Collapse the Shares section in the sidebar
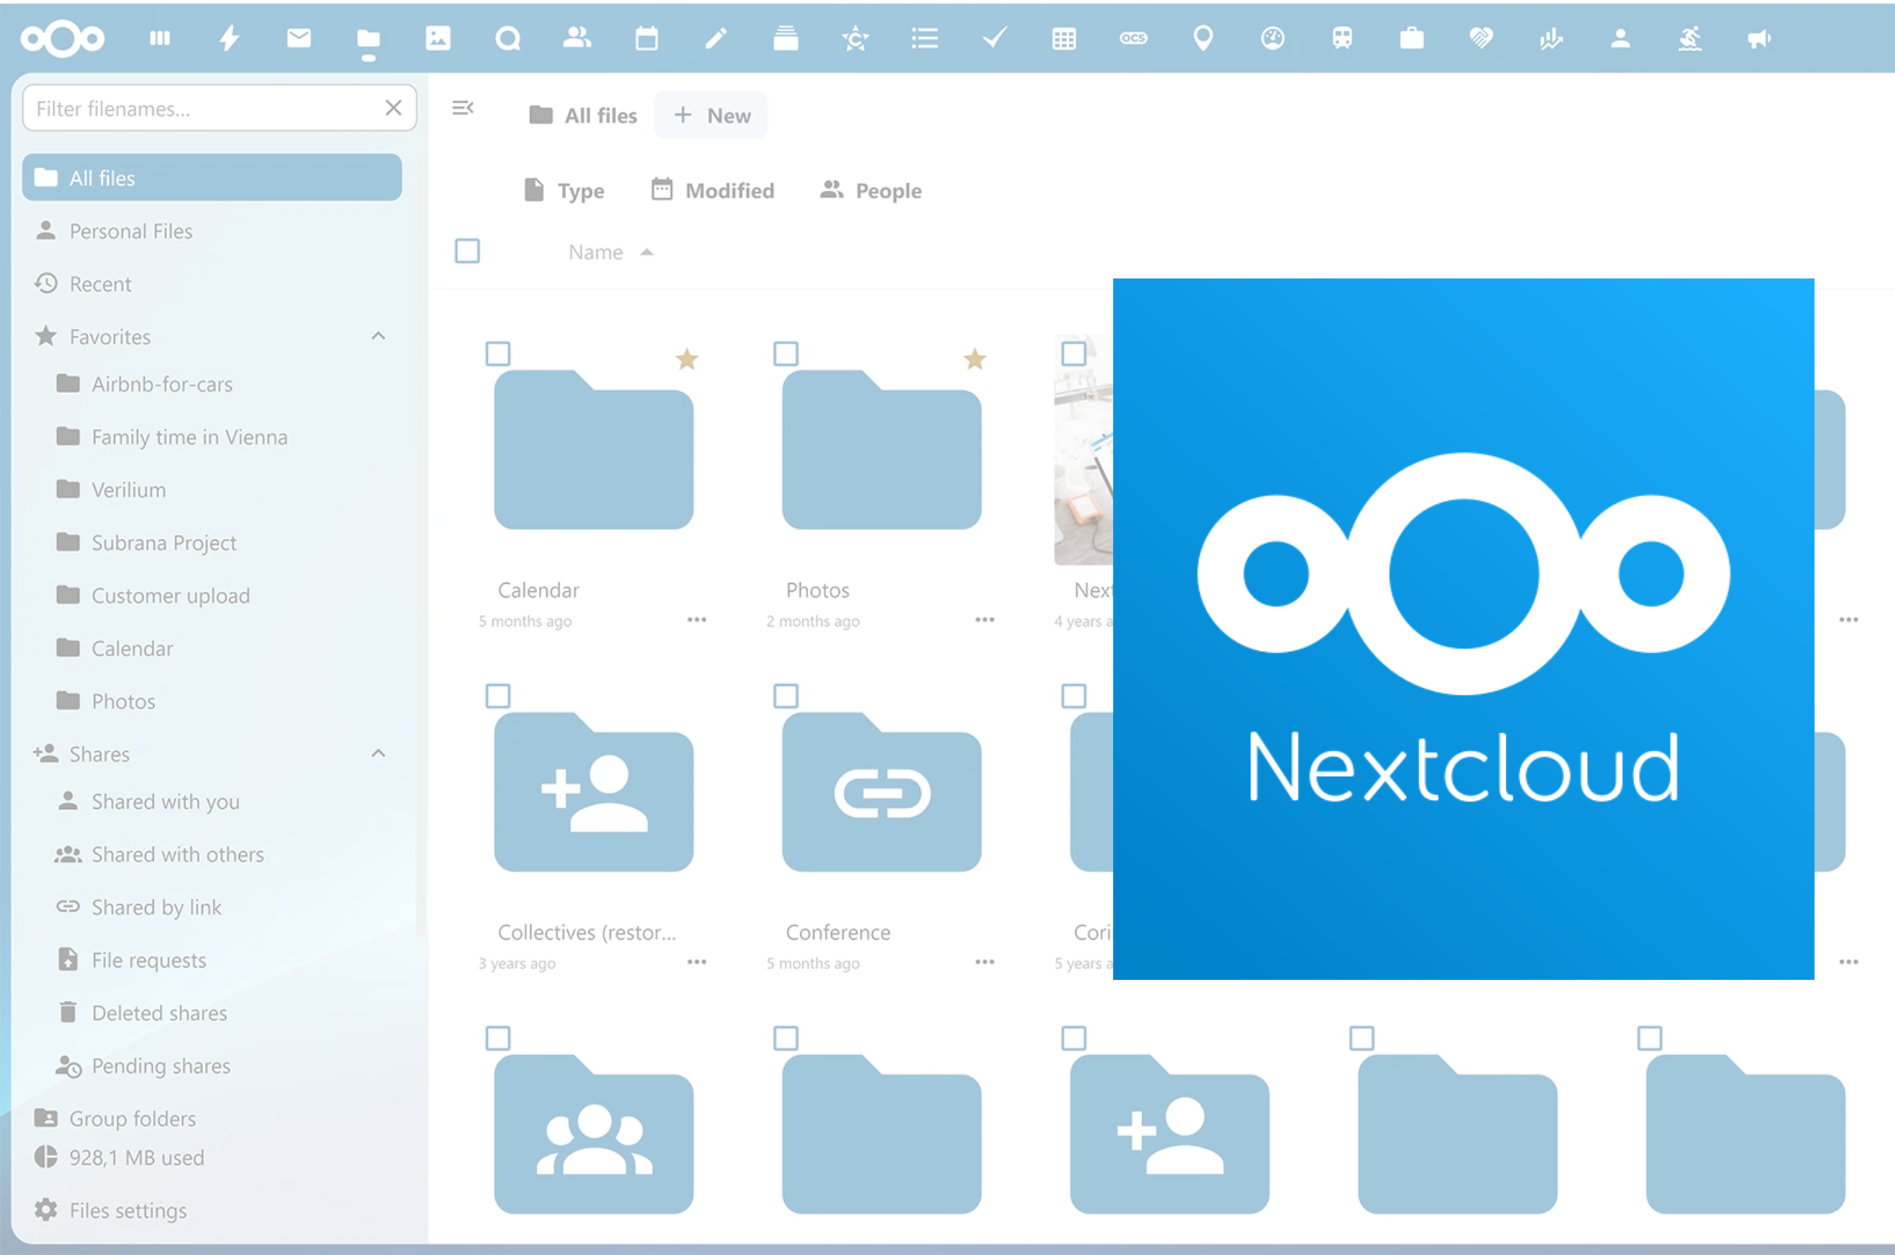 tap(378, 753)
